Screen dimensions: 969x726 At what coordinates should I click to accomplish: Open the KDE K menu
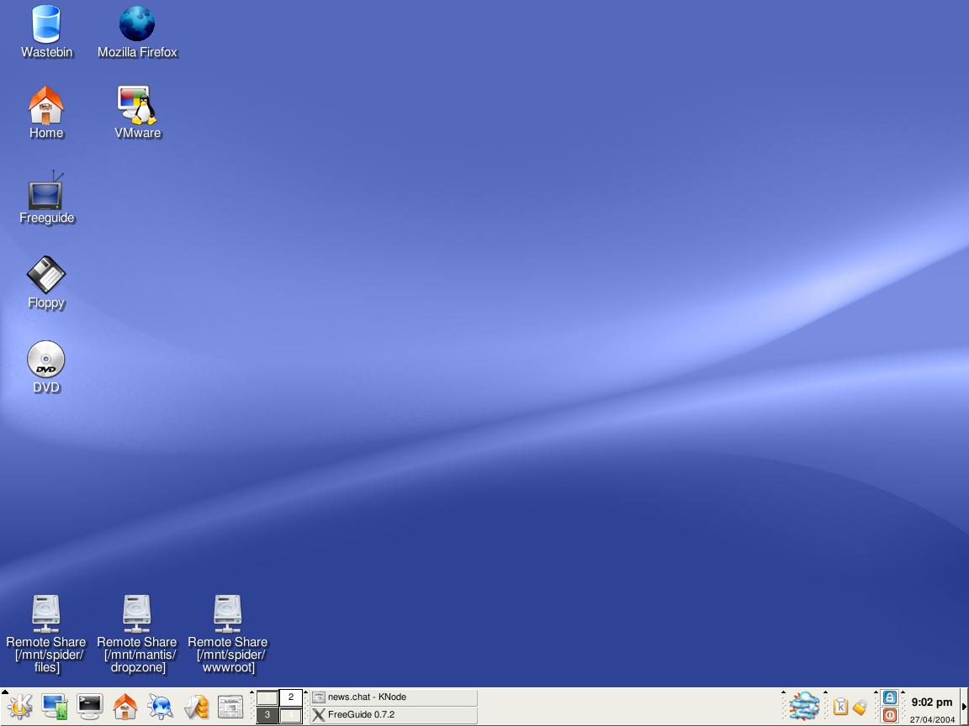19,707
